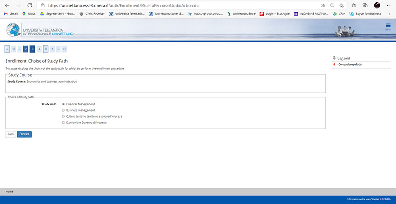Expand the bookmarks bar overflow chevron
Image resolution: width=396 pixels, height=204 pixels.
click(389, 14)
